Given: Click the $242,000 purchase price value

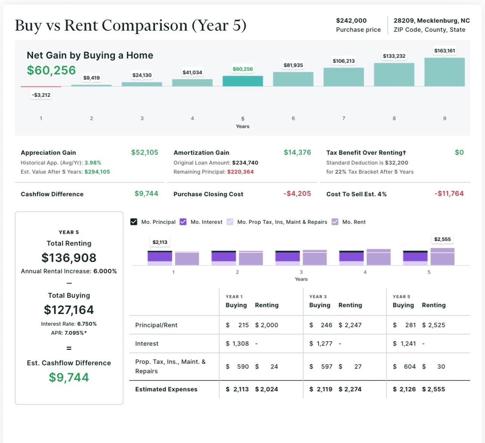Looking at the screenshot, I should point(351,20).
